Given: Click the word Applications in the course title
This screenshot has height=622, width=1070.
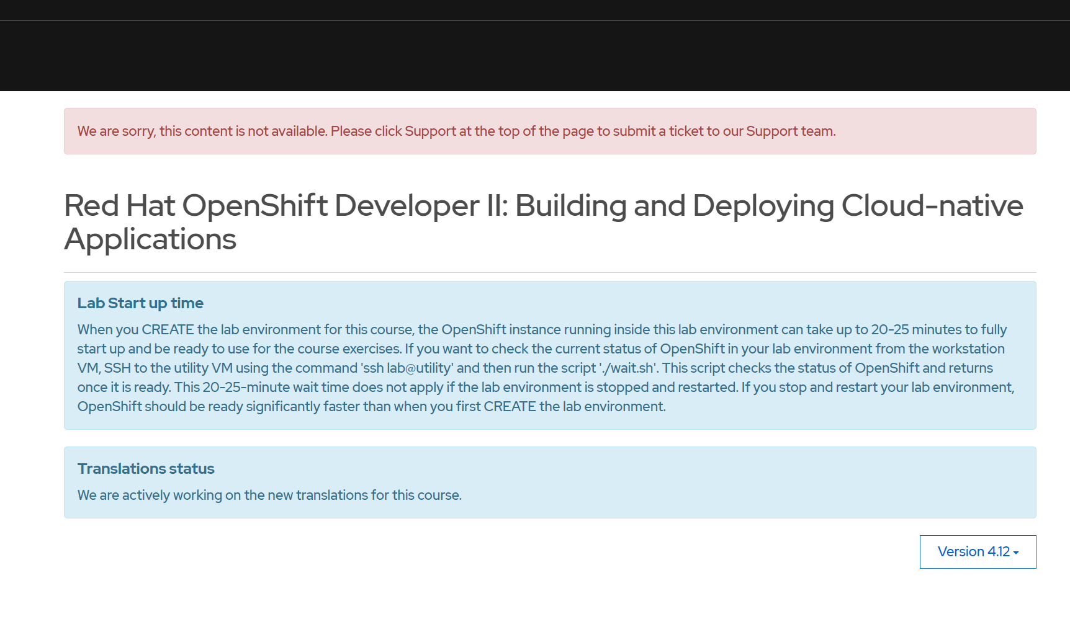Looking at the screenshot, I should pos(150,239).
